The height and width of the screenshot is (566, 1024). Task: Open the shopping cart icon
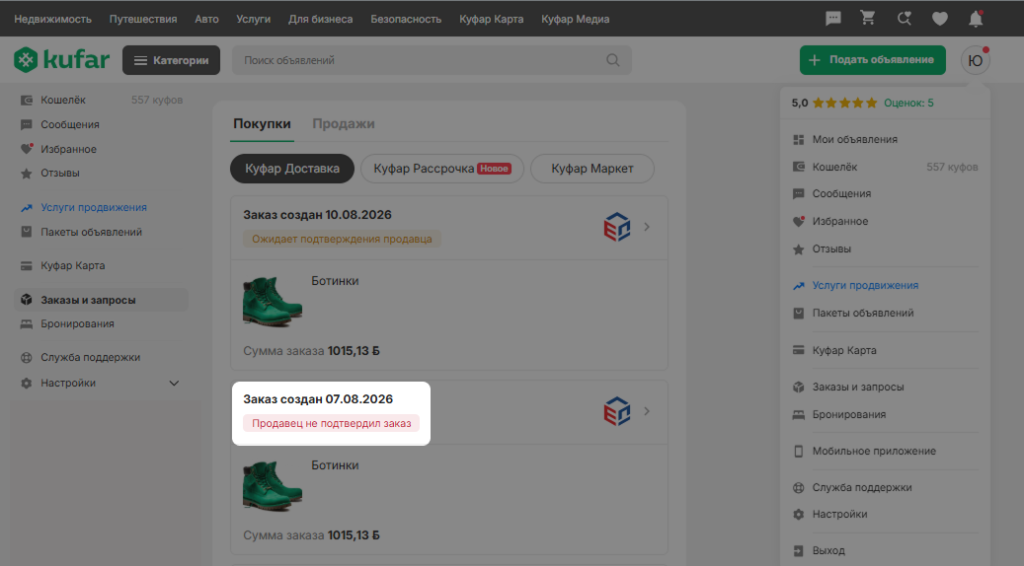pyautogui.click(x=868, y=19)
